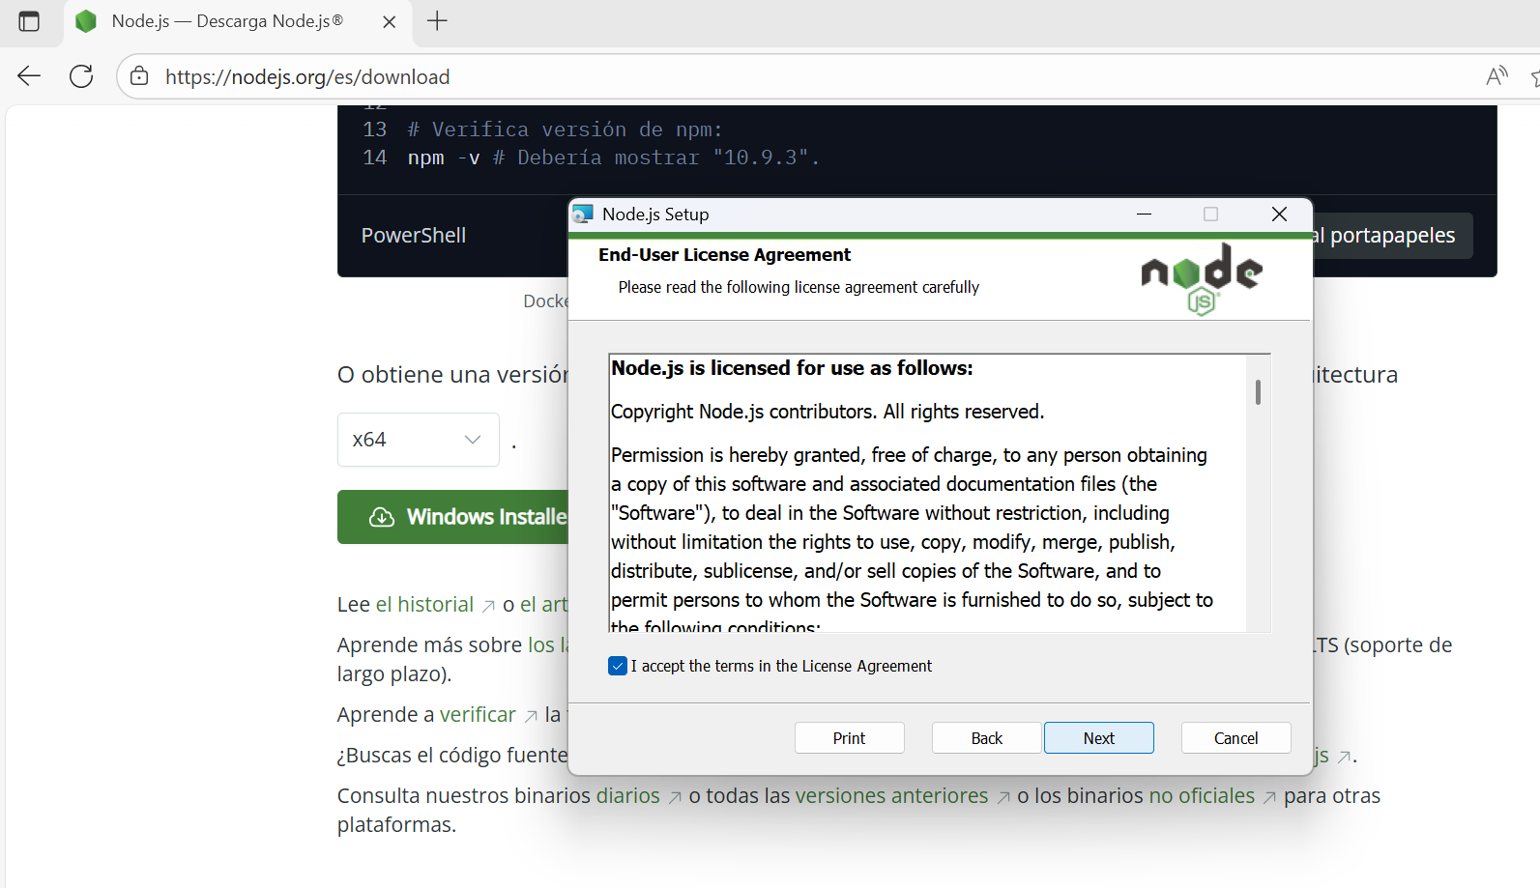1540x888 pixels.
Task: Cancel the Node.js installation
Action: coord(1235,737)
